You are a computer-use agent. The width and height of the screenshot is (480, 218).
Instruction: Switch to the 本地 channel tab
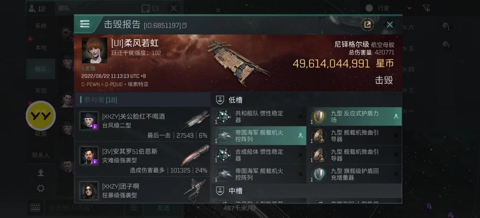tap(41, 48)
